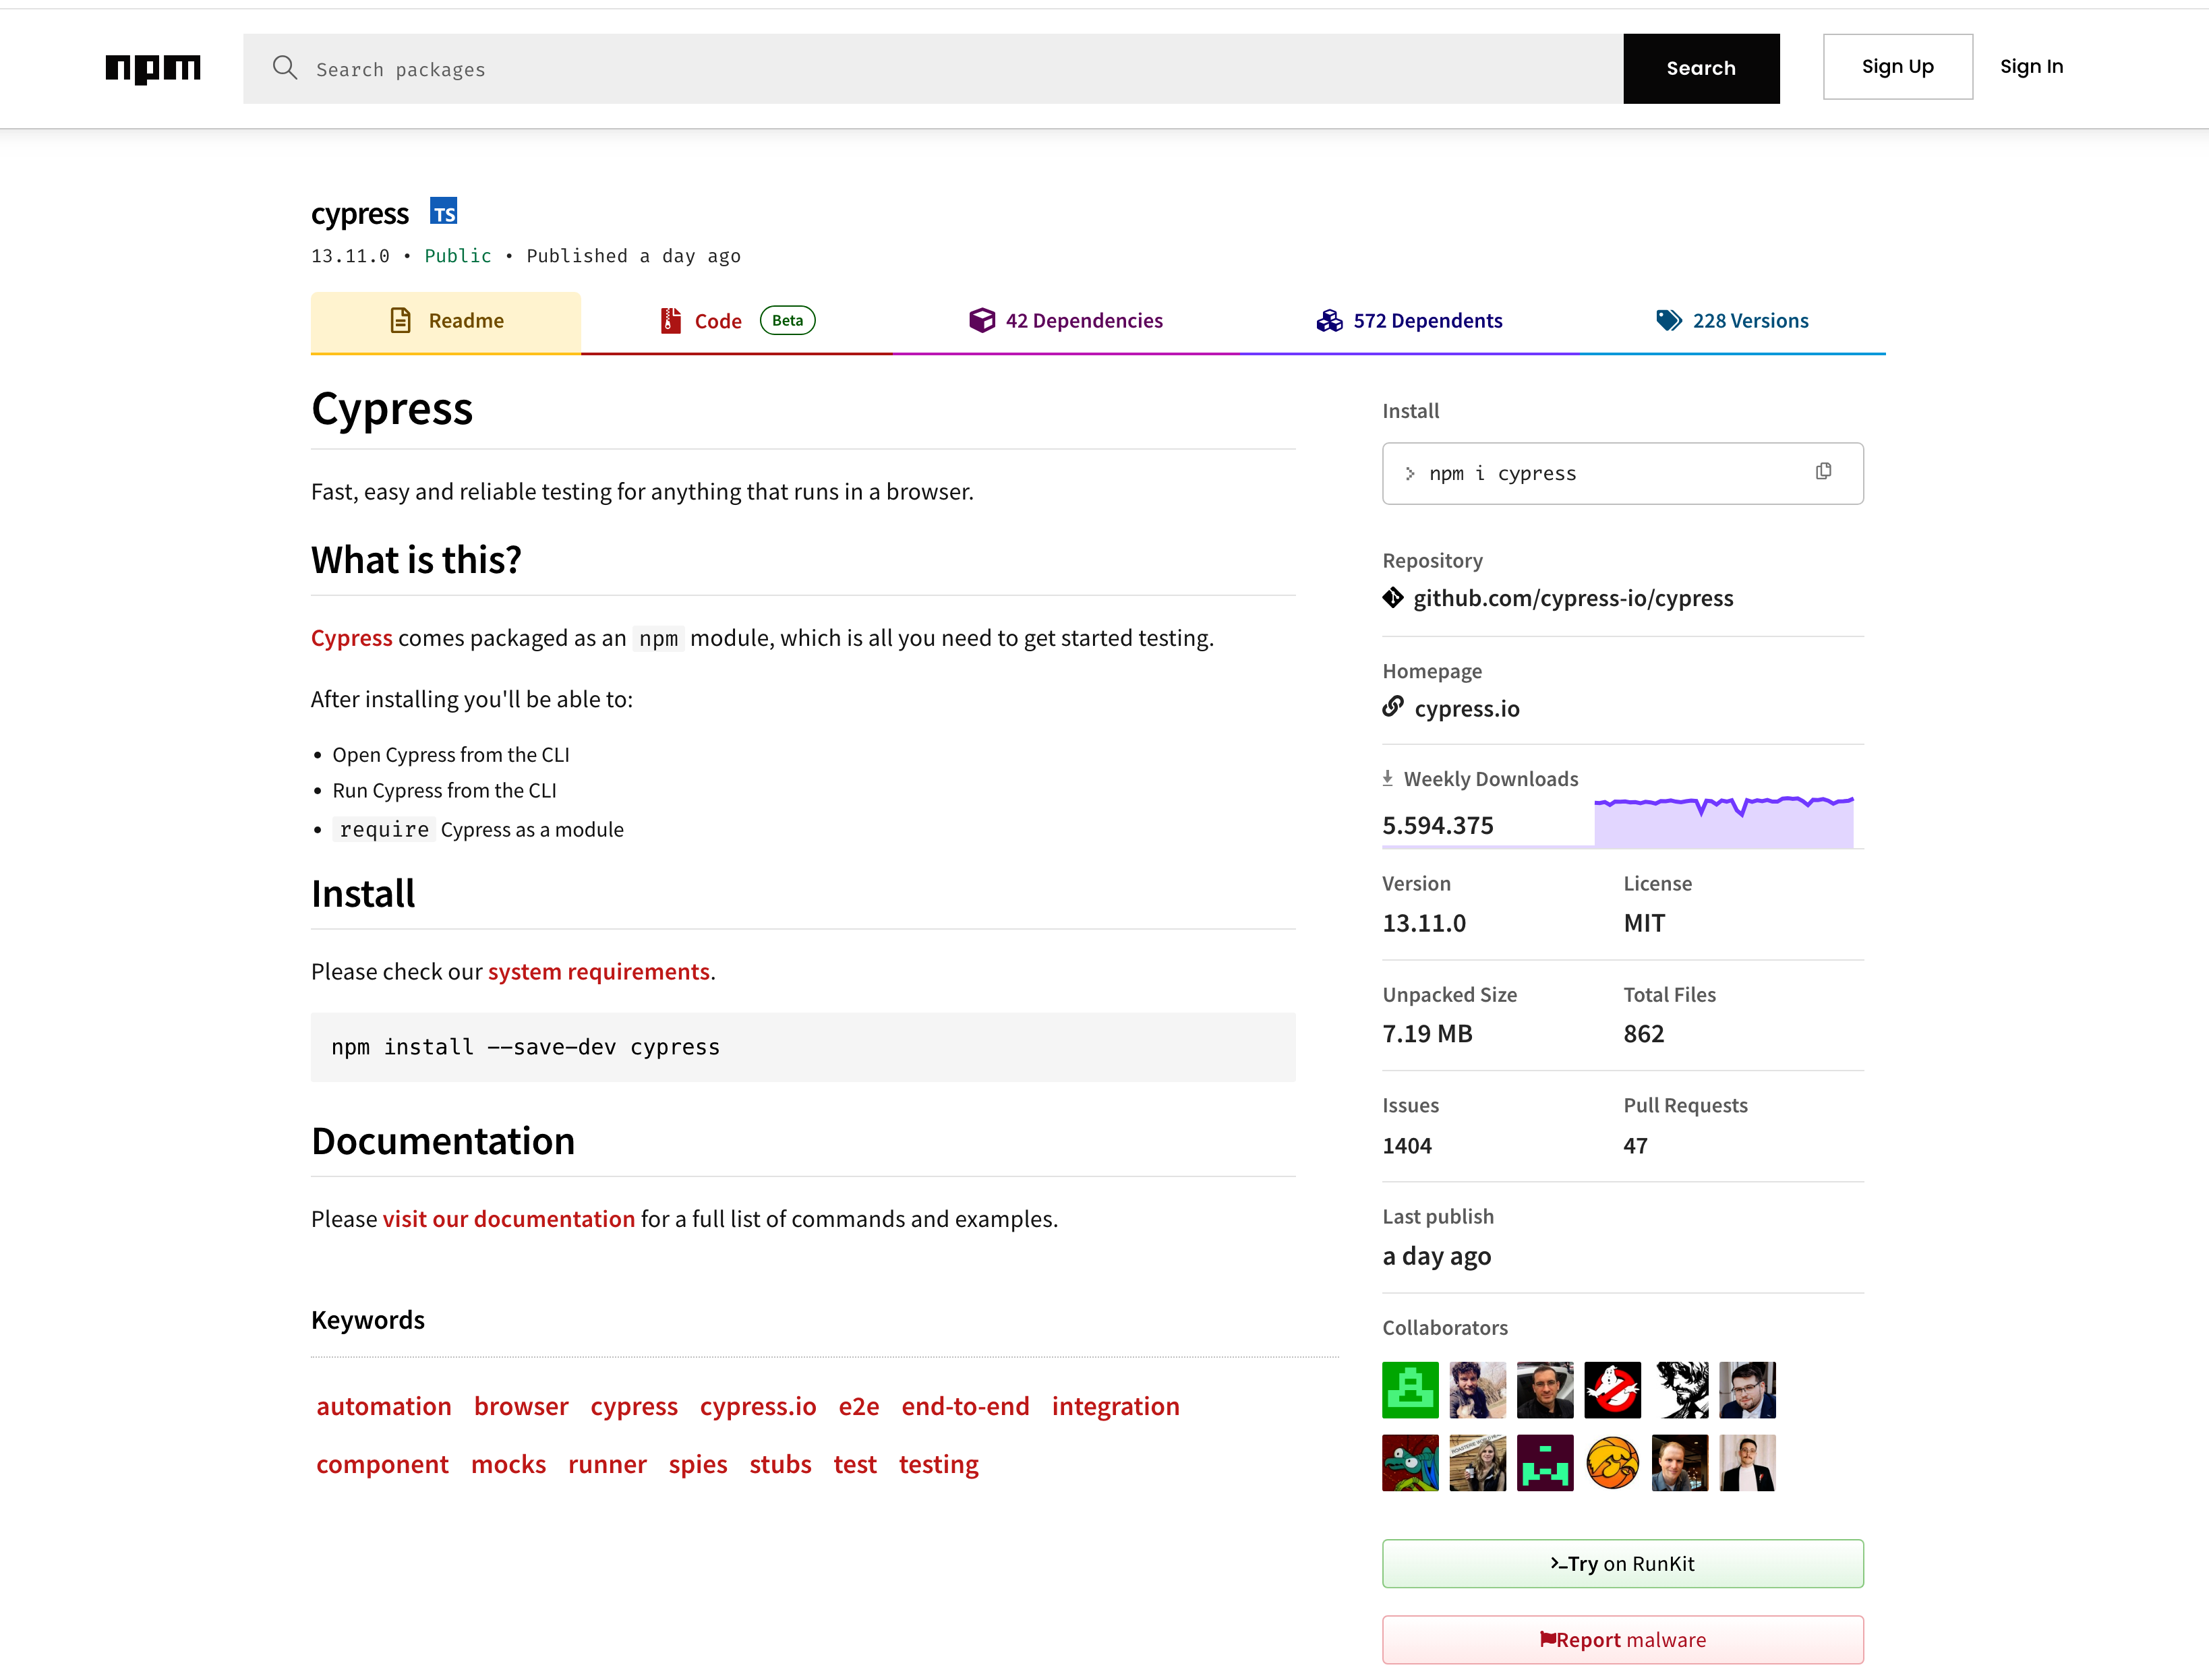
Task: Click the e2e keyword
Action: coord(859,1406)
